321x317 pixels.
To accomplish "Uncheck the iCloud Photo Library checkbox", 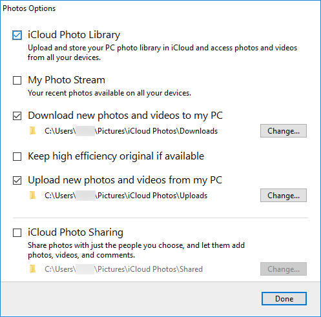I will pyautogui.click(x=17, y=36).
